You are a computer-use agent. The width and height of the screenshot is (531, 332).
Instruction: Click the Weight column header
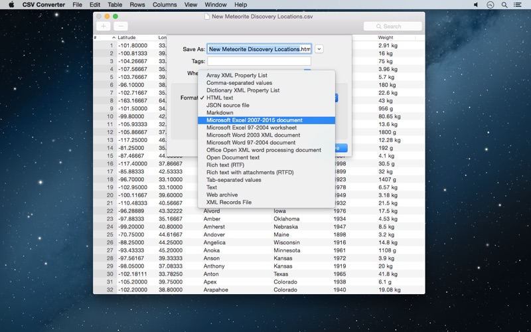(386, 38)
